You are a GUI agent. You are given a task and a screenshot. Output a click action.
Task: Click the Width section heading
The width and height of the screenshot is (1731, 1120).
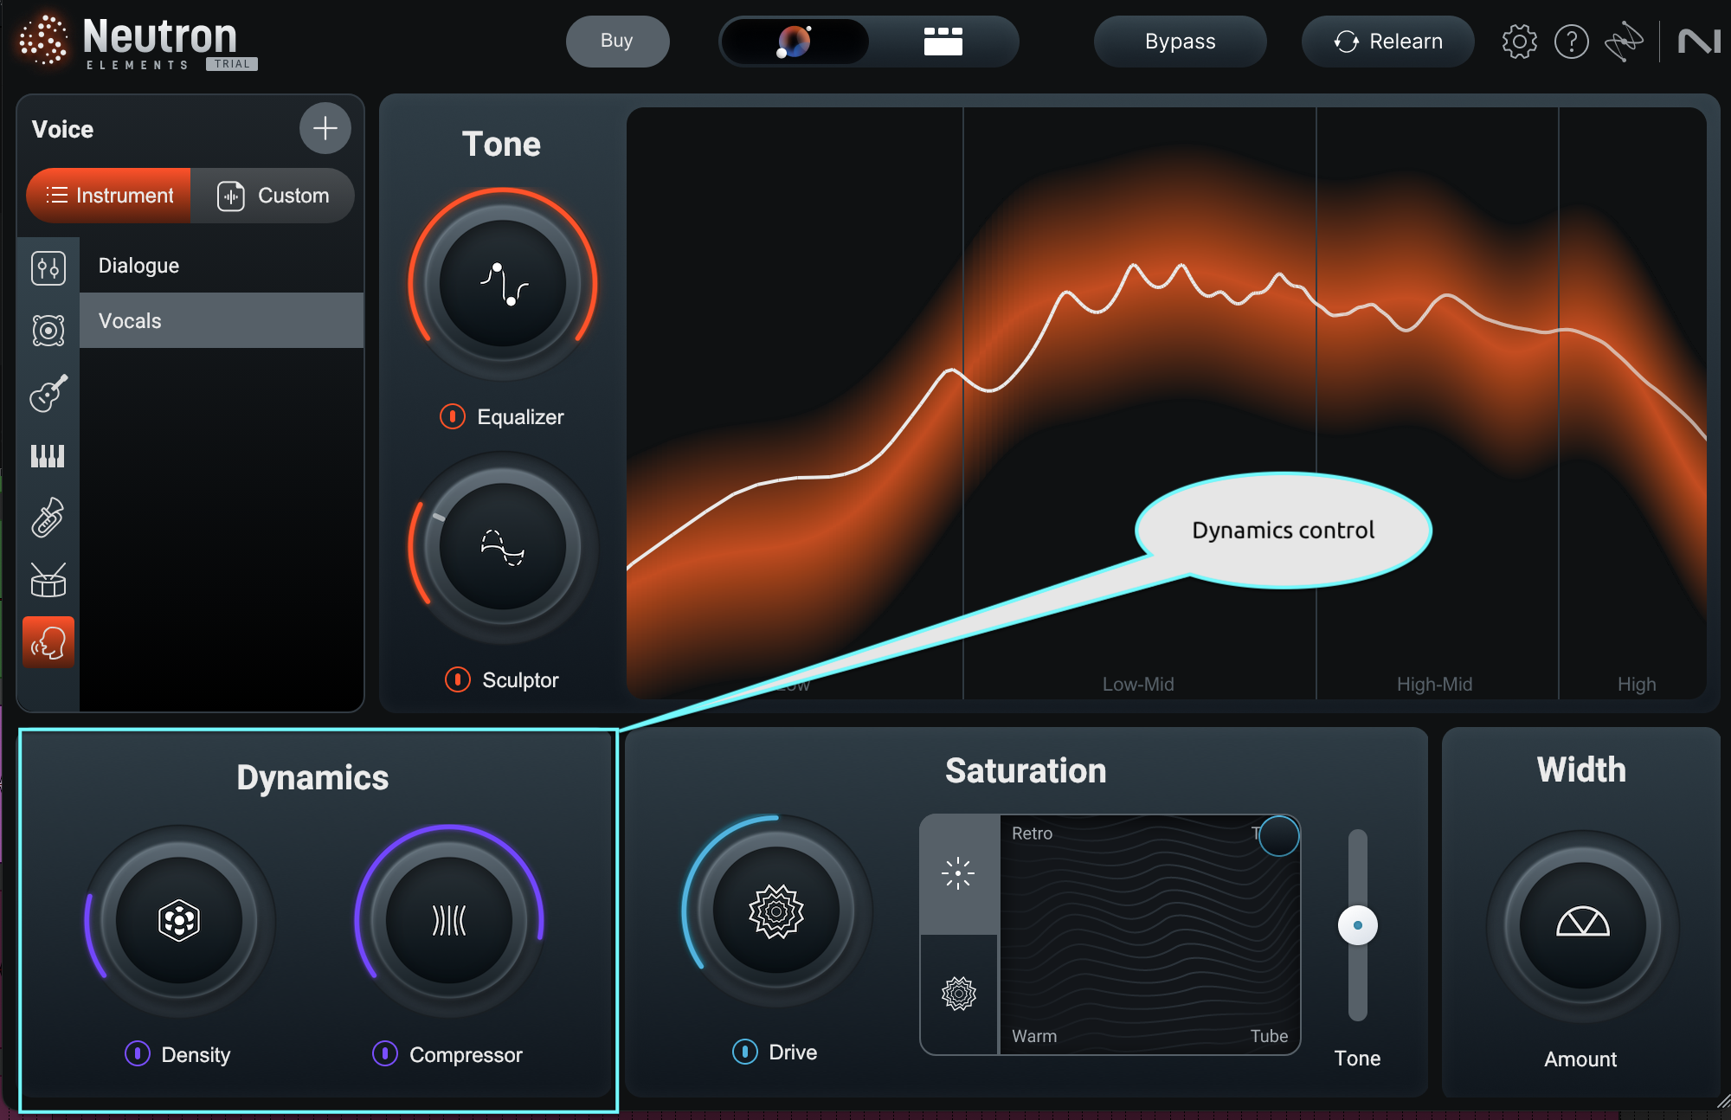(1581, 769)
